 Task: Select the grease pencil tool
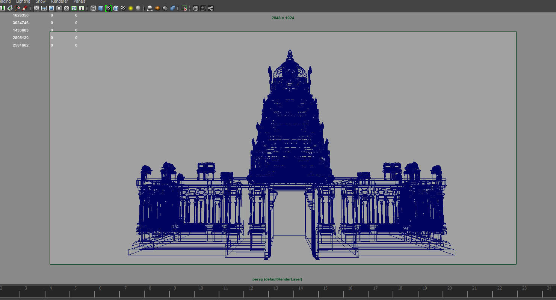(x=24, y=8)
